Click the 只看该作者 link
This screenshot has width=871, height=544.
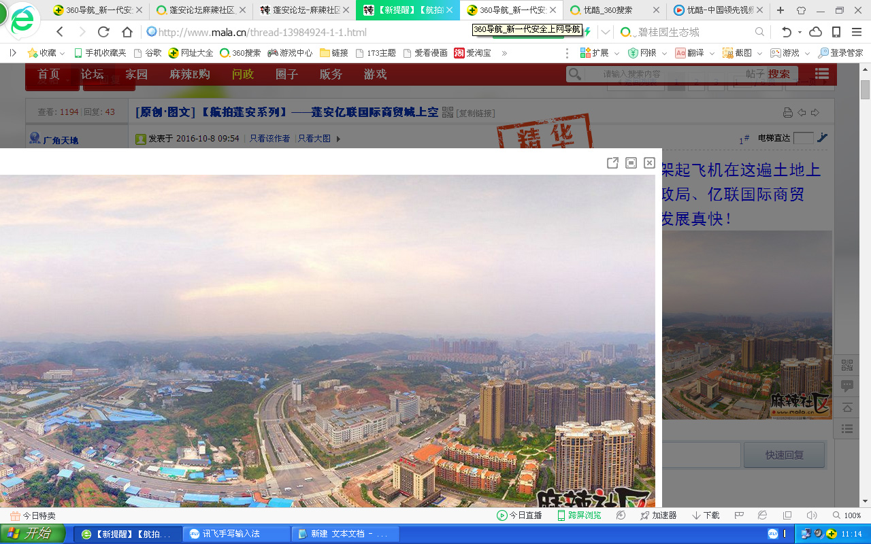coord(269,139)
